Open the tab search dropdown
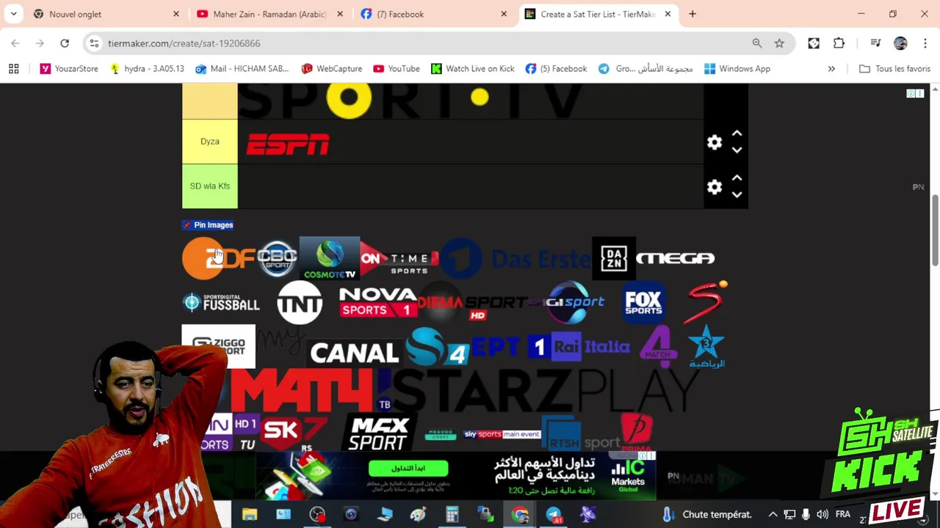This screenshot has height=528, width=940. (13, 14)
